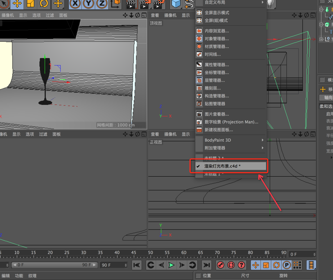This screenshot has width=333, height=280.
Task: Expand third object tree node in object manager
Action: [321, 39]
